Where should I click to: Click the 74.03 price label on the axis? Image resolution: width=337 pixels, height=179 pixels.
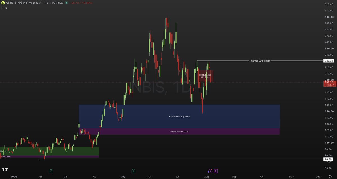329,159
